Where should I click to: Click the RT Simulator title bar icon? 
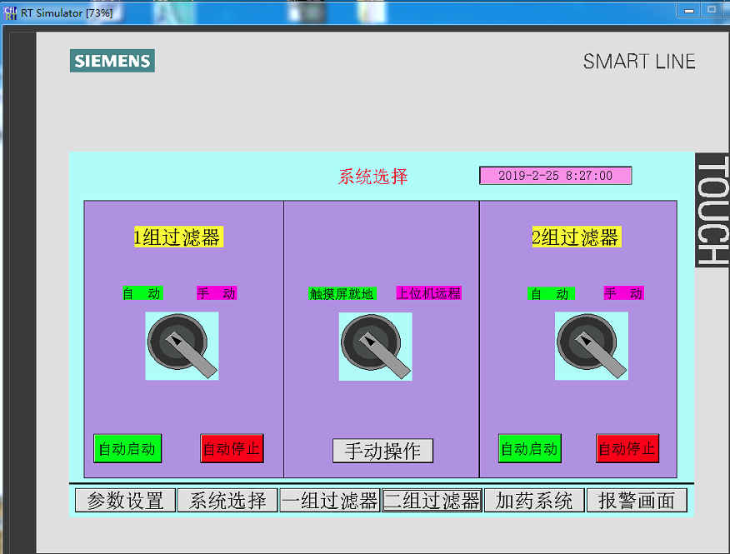[10, 12]
